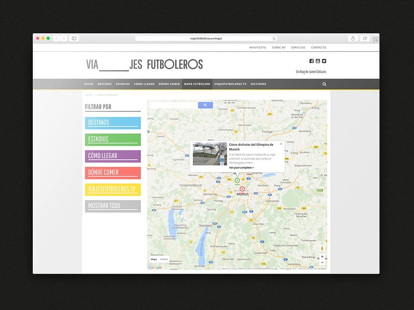
Task: Open the Sobre Mí top link
Action: click(x=279, y=47)
